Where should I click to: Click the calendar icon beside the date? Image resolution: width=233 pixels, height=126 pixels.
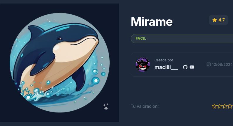[x=209, y=65]
